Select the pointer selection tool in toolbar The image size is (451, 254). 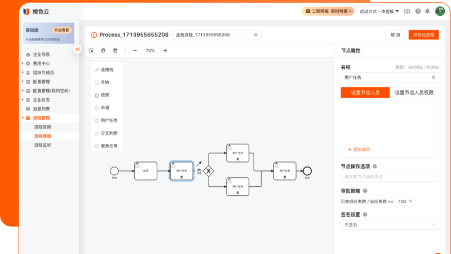tap(91, 50)
